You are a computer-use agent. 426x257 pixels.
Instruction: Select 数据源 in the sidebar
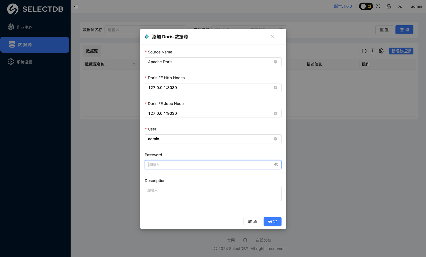click(x=35, y=45)
